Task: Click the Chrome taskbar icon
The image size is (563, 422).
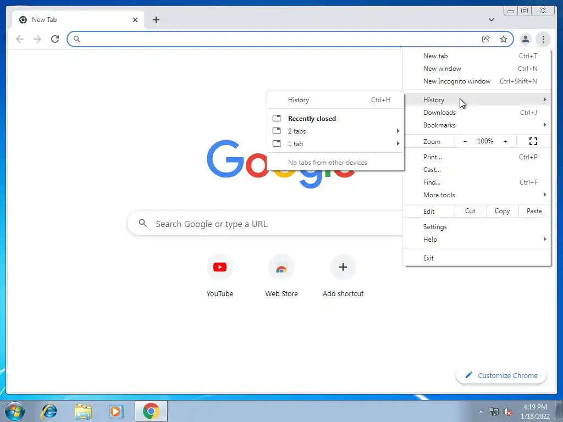Action: point(151,411)
